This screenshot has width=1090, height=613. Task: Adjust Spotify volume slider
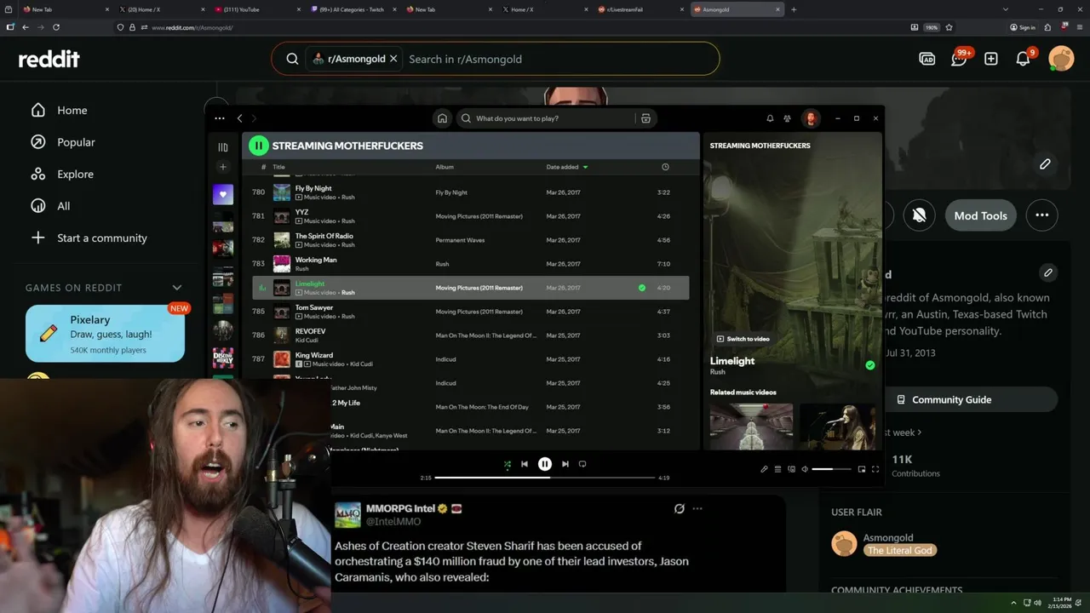tap(831, 469)
